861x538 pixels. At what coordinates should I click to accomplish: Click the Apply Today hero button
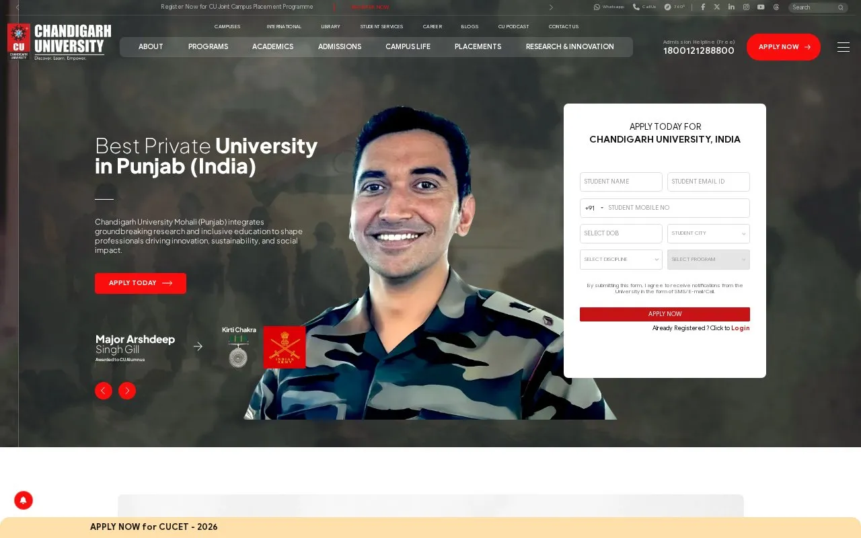(141, 283)
